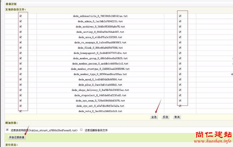Click the dede_plus backup file name
This screenshot has width=233, height=147.
(x=100, y=85)
